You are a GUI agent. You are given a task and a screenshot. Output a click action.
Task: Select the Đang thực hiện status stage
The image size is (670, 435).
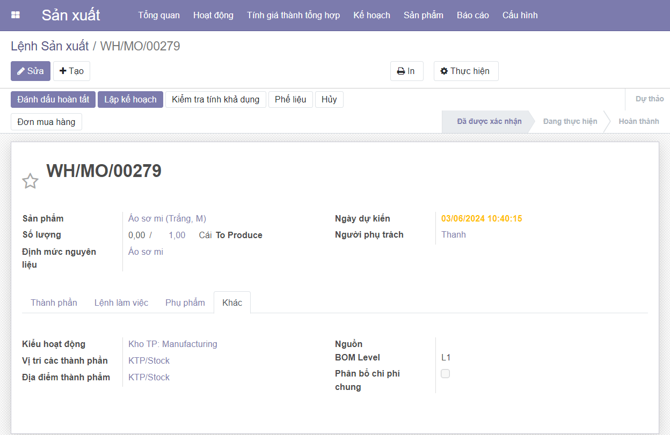point(570,121)
